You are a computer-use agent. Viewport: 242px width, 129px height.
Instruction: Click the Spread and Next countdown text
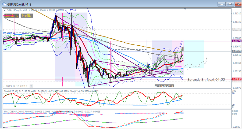[206, 80]
